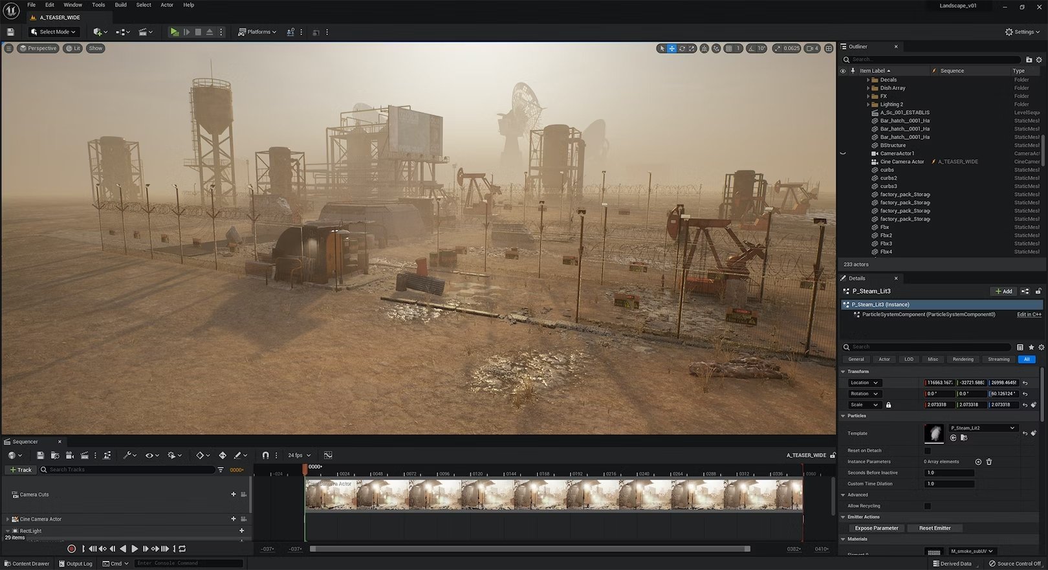Click the Sequencer record button
The width and height of the screenshot is (1048, 570).
[71, 549]
